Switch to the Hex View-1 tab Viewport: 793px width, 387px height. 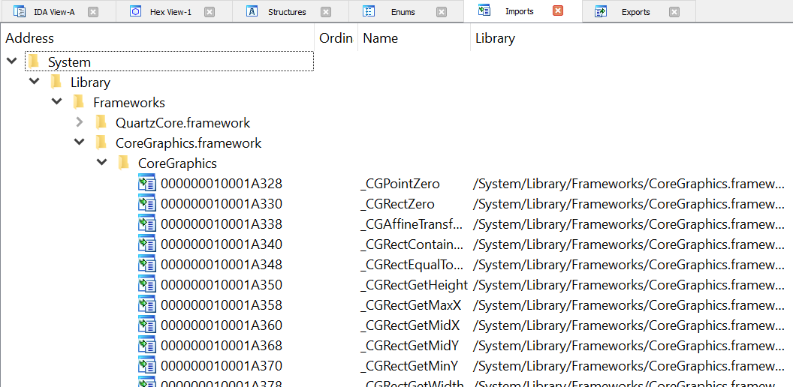pyautogui.click(x=170, y=12)
